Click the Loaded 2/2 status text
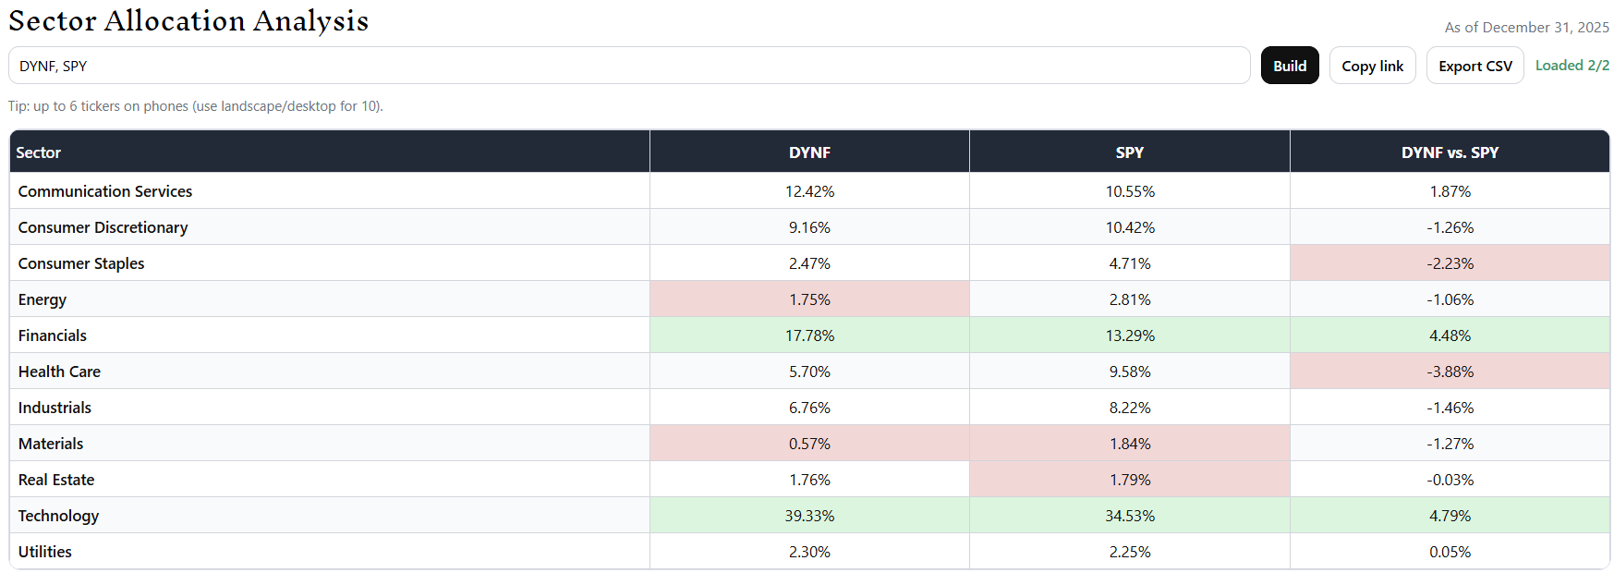This screenshot has width=1614, height=573. coord(1572,66)
